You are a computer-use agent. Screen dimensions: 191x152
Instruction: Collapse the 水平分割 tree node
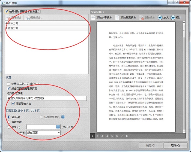6,23
